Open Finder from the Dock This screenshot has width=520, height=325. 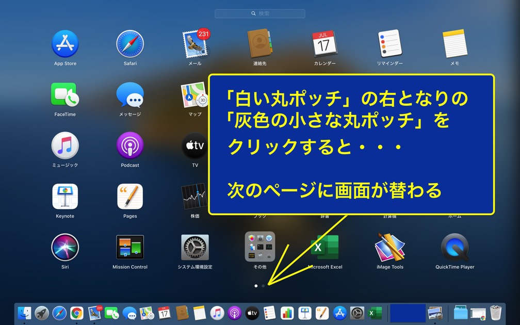point(24,313)
